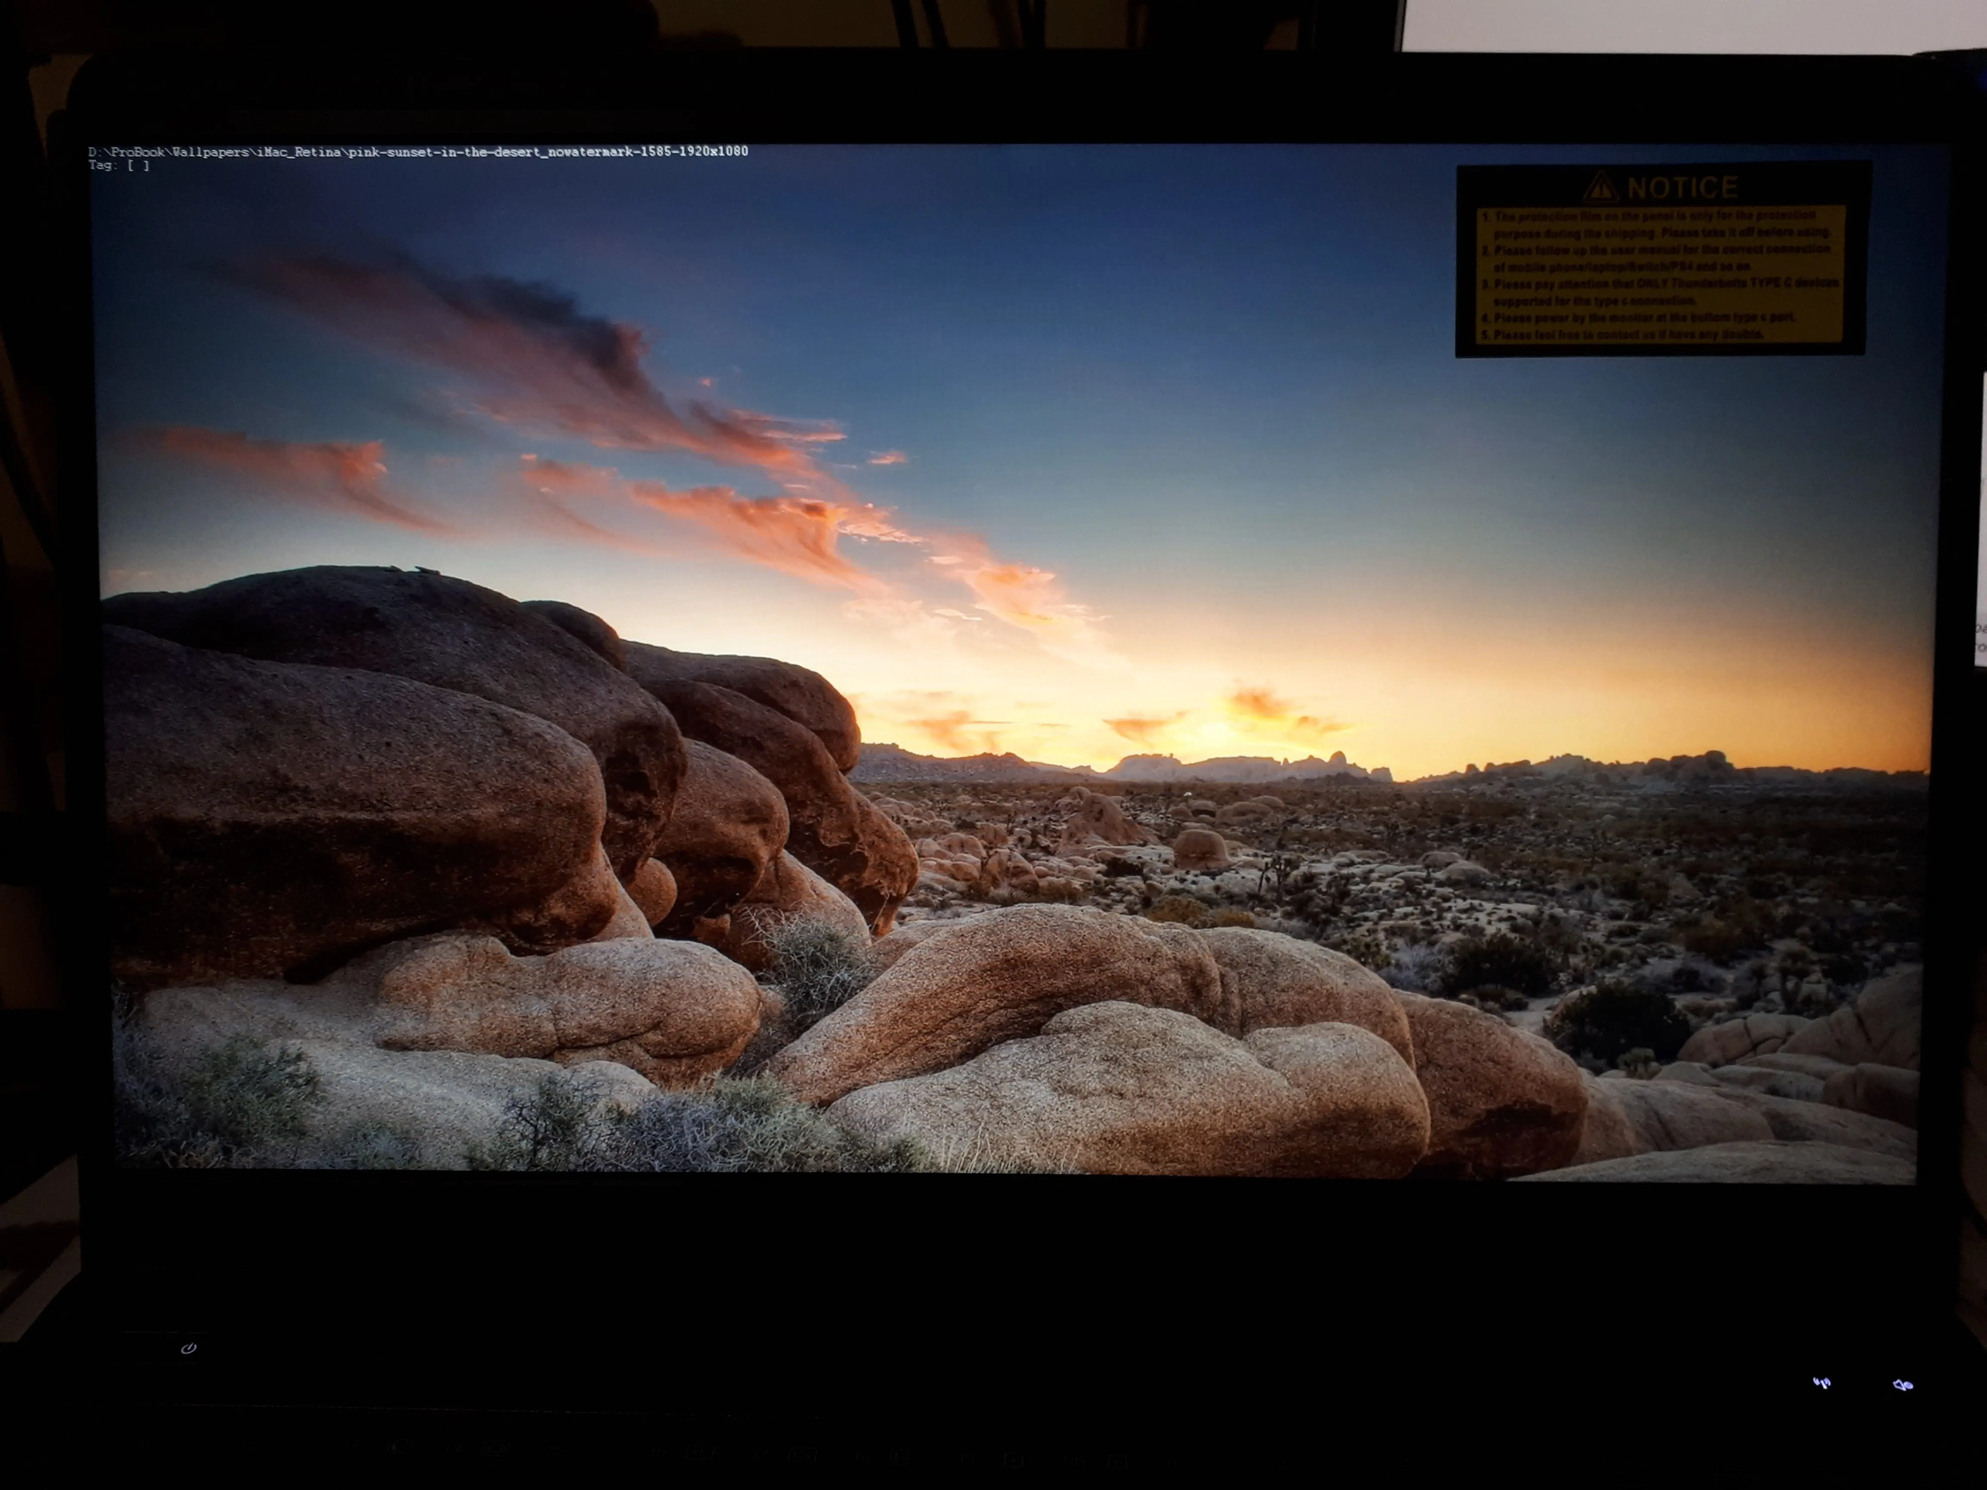The image size is (1987, 1490).
Task: Click the Tag bracket field
Action: point(138,165)
